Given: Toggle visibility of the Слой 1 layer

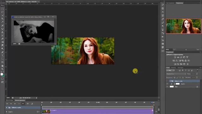Looking at the screenshot, I should (167, 84).
